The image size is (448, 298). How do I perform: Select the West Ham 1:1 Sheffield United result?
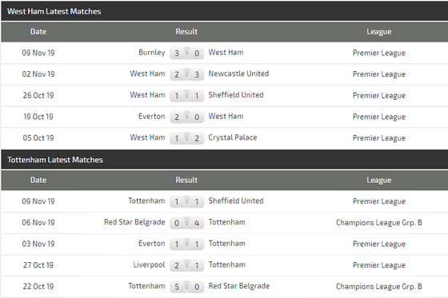(x=187, y=96)
